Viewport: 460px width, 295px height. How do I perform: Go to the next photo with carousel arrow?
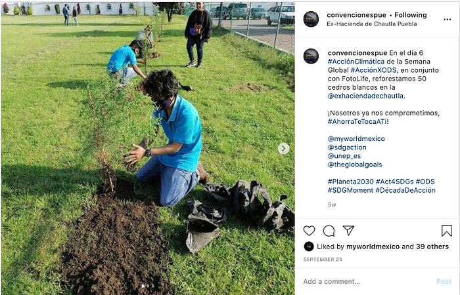point(283,148)
